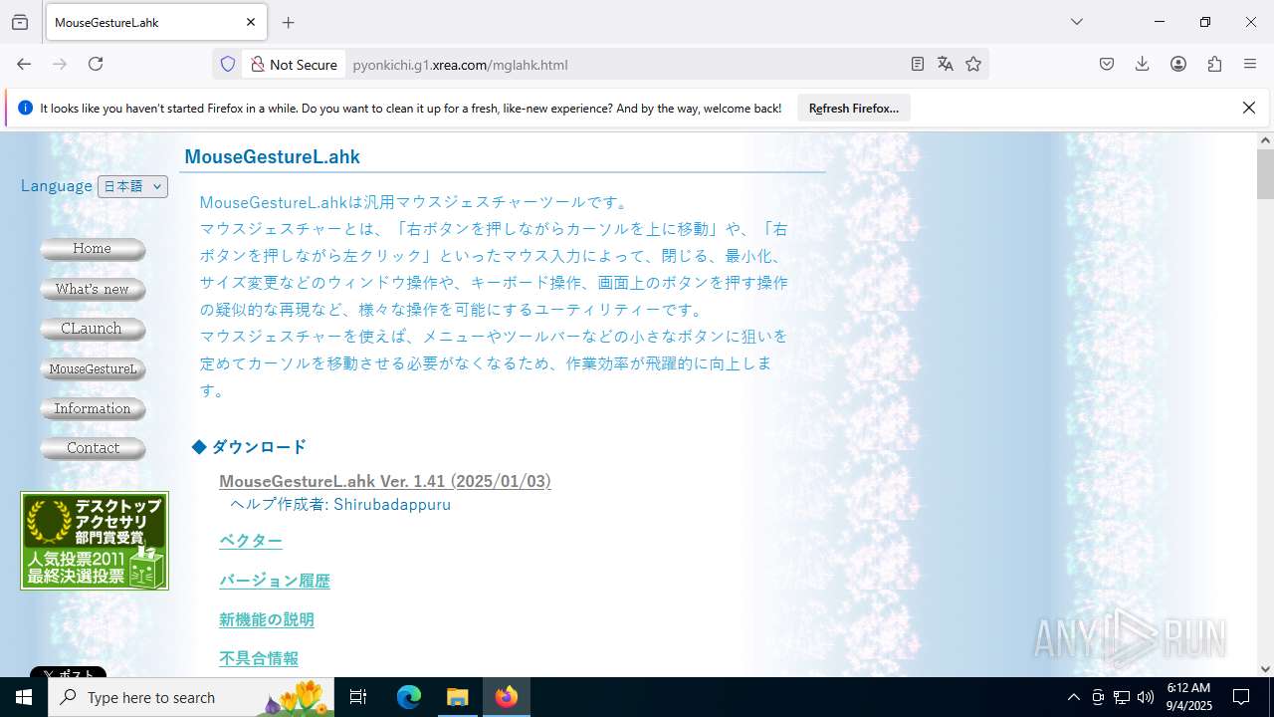Go forward with the forward arrow
This screenshot has width=1274, height=717.
tap(60, 64)
